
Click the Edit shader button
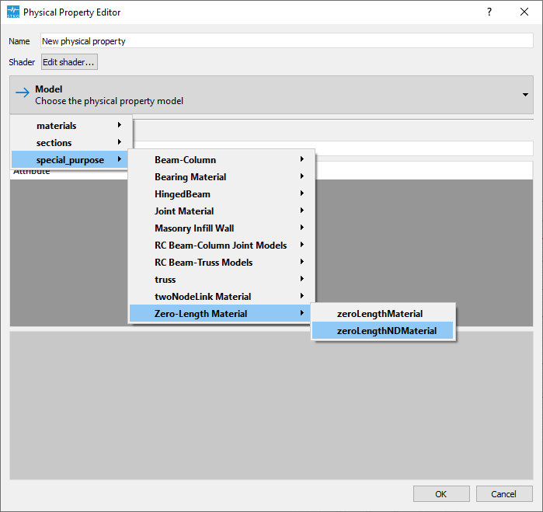click(x=69, y=61)
